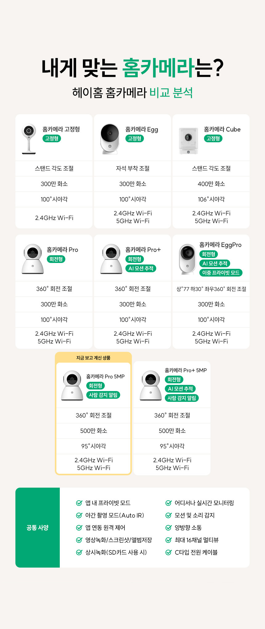Click the AI 모션 추적 badge under Pro+
This screenshot has height=629, width=265.
141,268
